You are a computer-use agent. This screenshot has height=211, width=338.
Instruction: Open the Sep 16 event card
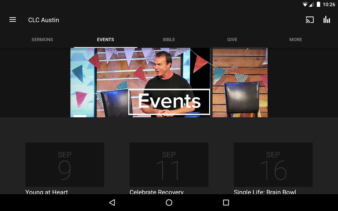tap(273, 165)
